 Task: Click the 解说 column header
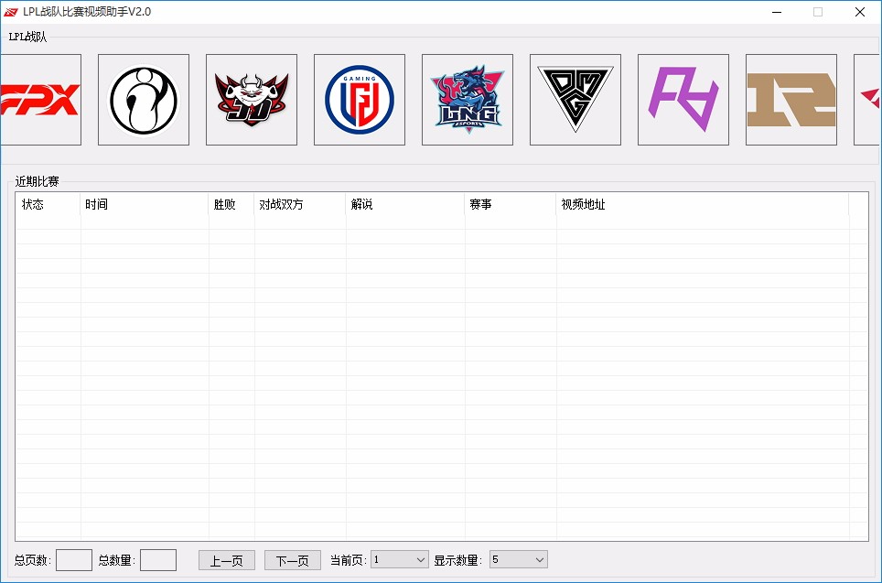tap(405, 204)
